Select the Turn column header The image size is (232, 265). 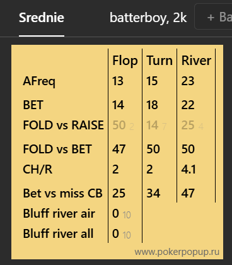(159, 61)
